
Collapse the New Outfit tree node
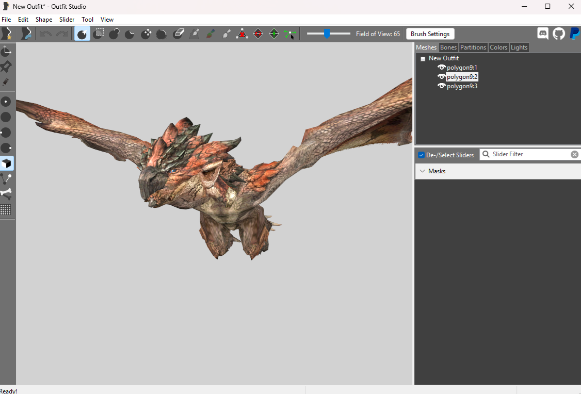pyautogui.click(x=423, y=59)
